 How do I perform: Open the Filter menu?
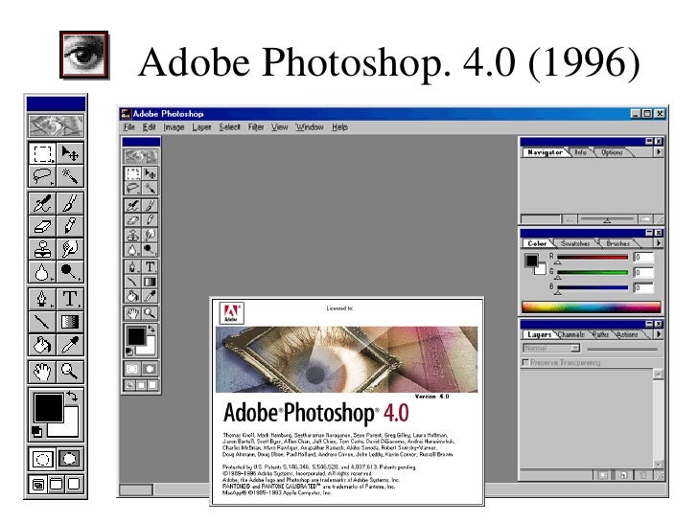click(256, 127)
